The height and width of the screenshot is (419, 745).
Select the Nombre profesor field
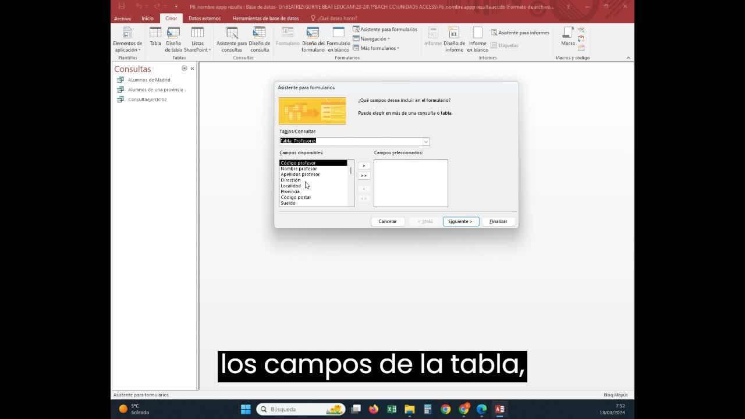313,169
